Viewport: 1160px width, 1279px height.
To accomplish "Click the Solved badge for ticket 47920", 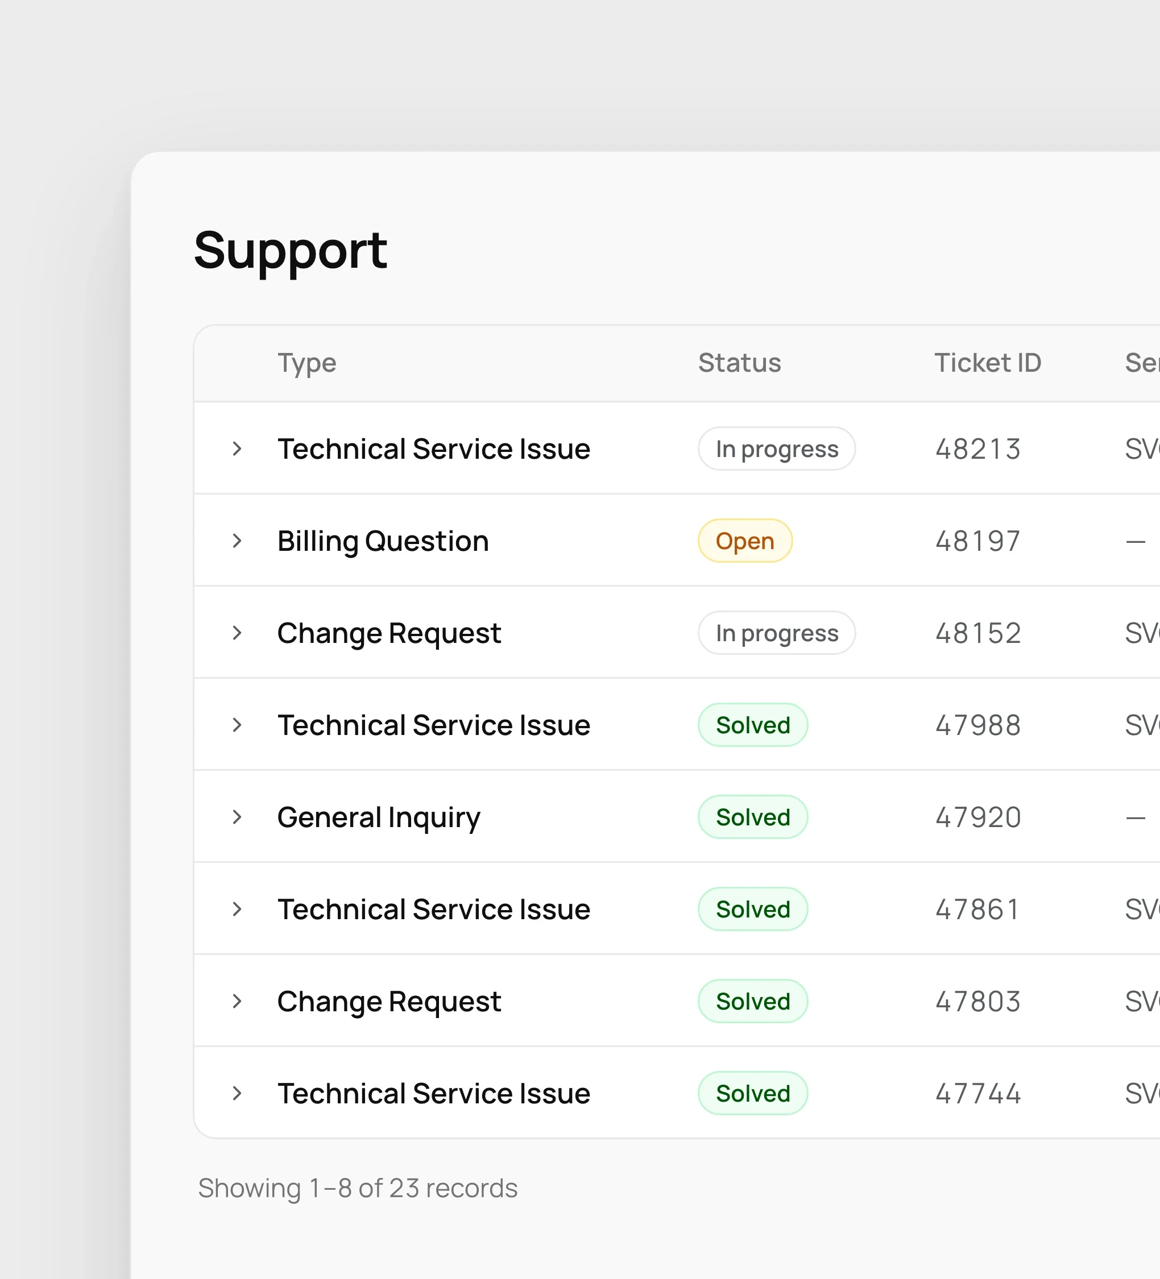I will pos(753,816).
